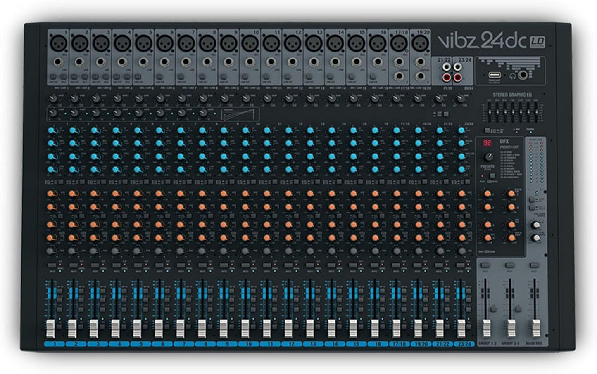Click the small button beside the Group 1-2 fader
Viewport: 597px width, 374px height.
click(493, 309)
